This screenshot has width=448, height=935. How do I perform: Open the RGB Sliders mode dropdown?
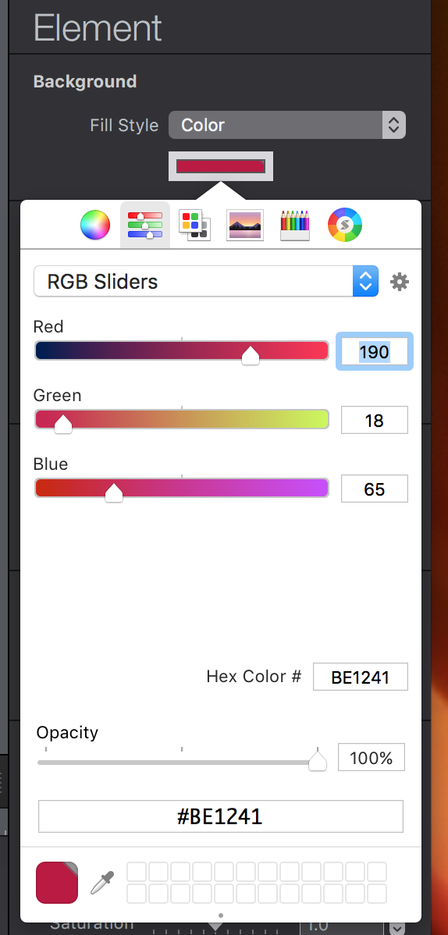[206, 281]
